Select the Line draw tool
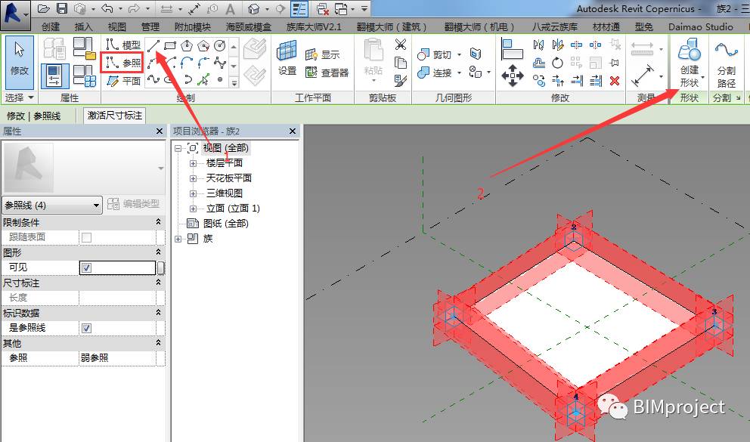Image resolution: width=750 pixels, height=442 pixels. pyautogui.click(x=153, y=46)
